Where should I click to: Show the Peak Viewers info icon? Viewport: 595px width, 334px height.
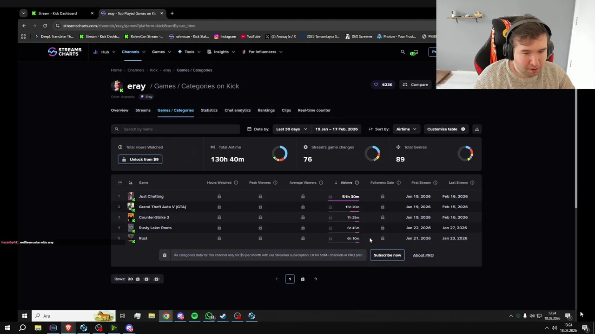coord(275,183)
